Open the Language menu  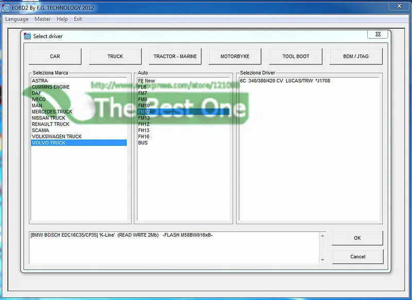(x=17, y=19)
